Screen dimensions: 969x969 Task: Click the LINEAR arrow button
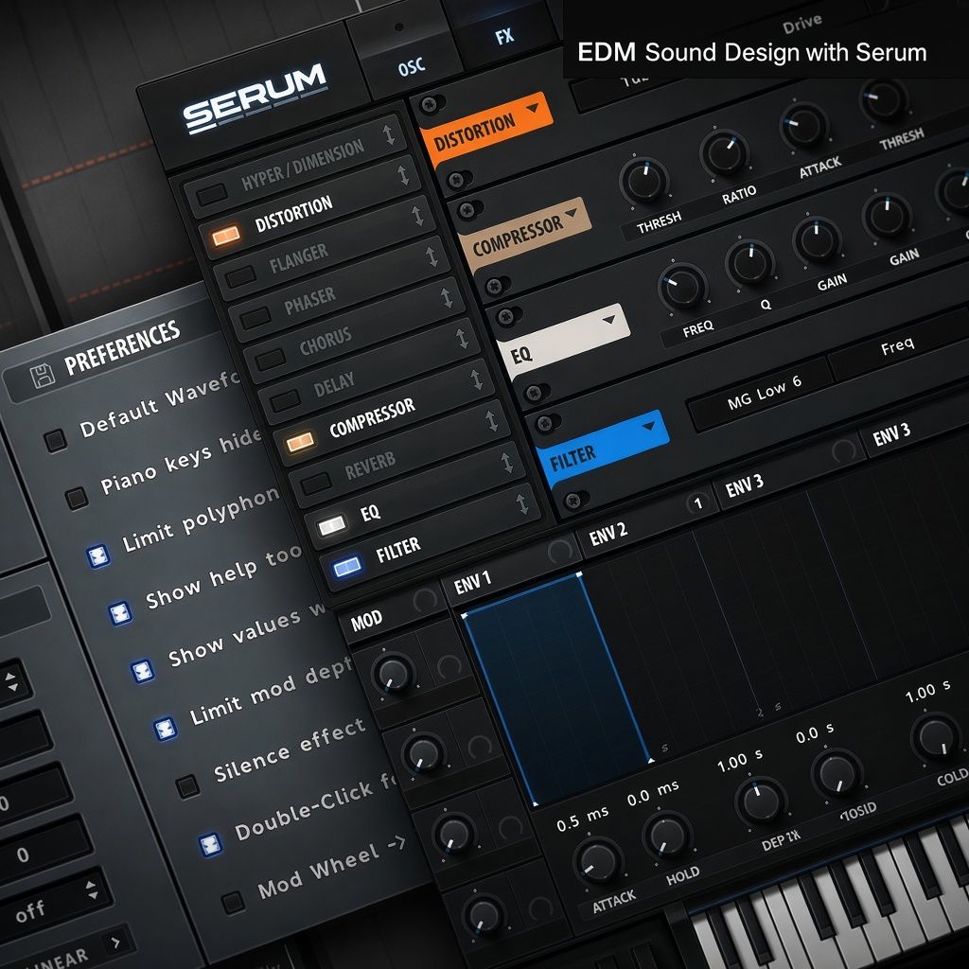(x=115, y=943)
